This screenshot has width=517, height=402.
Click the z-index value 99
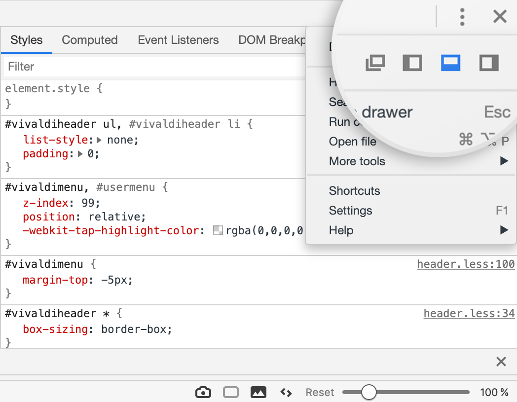pos(88,203)
